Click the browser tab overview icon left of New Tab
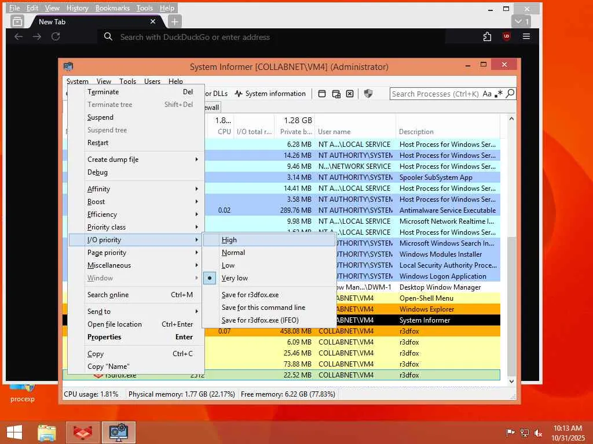Viewport: 593px width, 444px height. (x=17, y=21)
